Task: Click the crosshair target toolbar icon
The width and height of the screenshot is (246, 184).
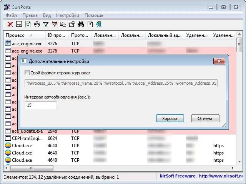Action: (x=37, y=25)
